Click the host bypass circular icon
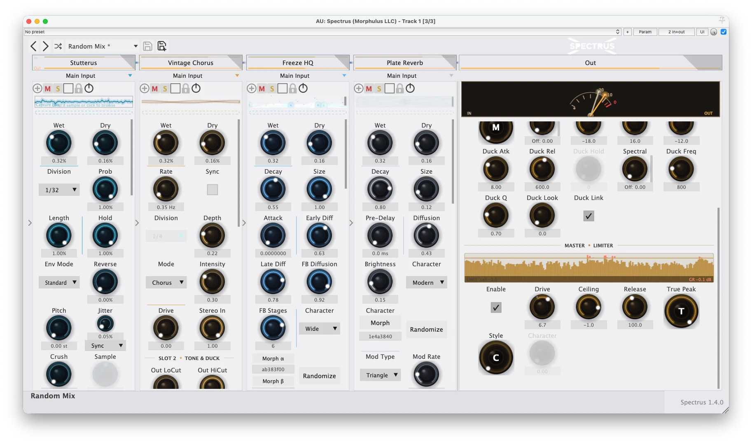The height and width of the screenshot is (444, 752). click(x=714, y=32)
